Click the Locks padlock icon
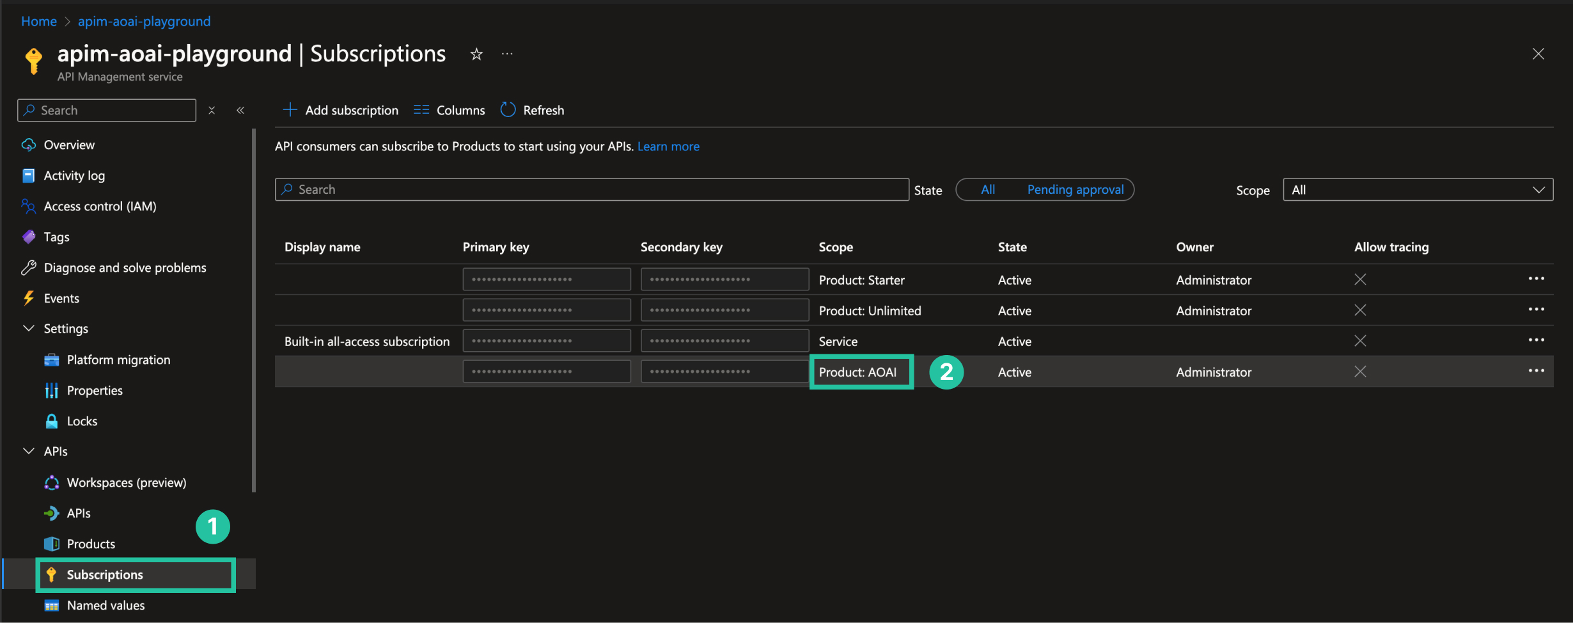Viewport: 1573px width, 623px height. (52, 421)
